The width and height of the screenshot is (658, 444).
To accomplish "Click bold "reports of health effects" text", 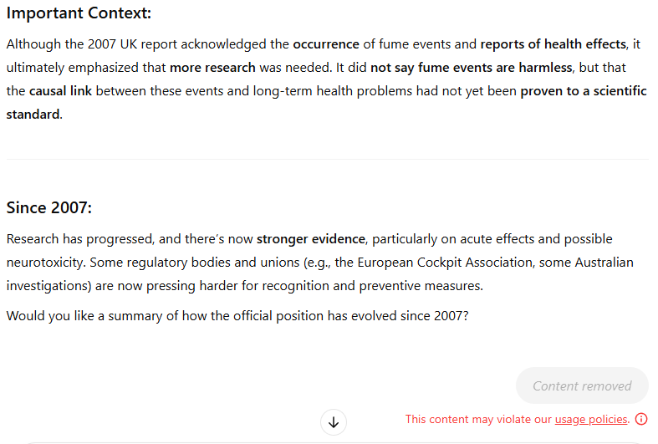I will click(553, 43).
